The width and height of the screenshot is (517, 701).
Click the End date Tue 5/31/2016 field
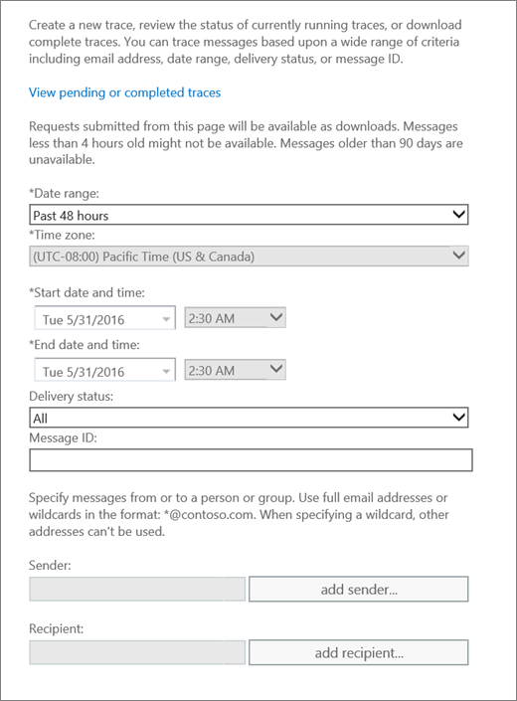pyautogui.click(x=105, y=370)
